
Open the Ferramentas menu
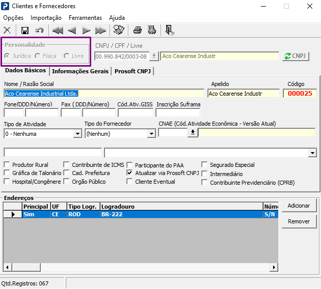[85, 18]
